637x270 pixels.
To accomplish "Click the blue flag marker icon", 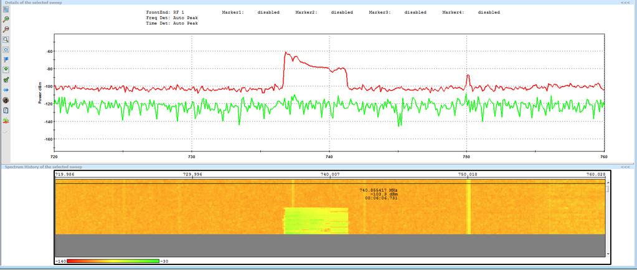I will click(6, 60).
